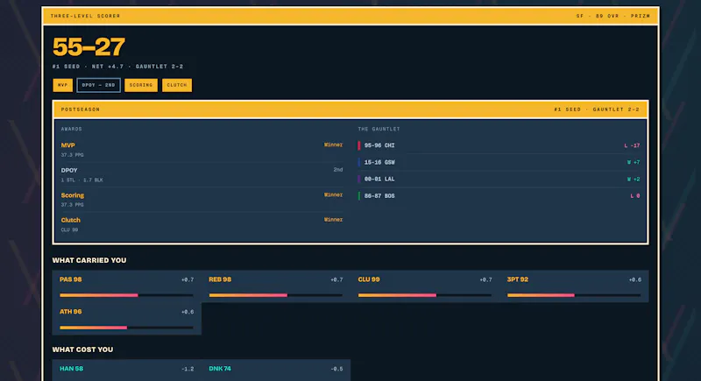Click the W +2 result for LAL
The width and height of the screenshot is (701, 381).
point(634,179)
